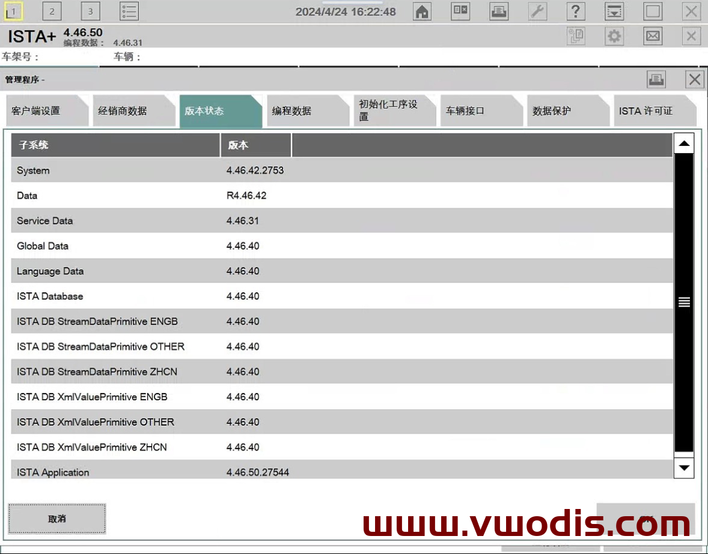Open the 车辆接口 tab
708x554 pixels.
481,111
